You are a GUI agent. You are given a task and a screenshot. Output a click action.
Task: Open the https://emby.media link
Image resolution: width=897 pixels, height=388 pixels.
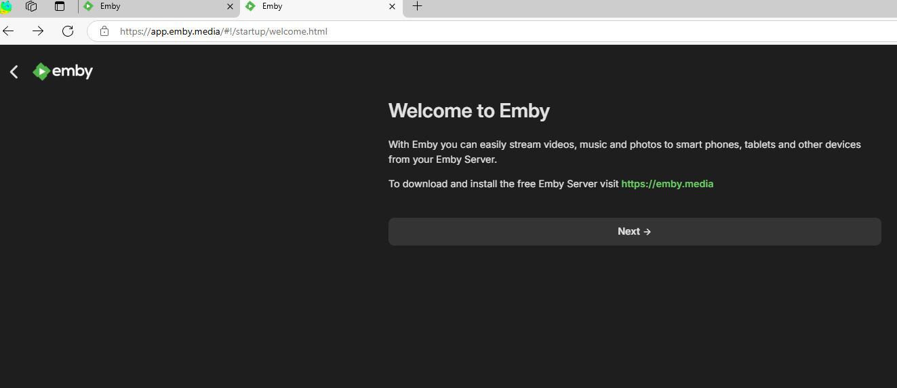coord(667,184)
